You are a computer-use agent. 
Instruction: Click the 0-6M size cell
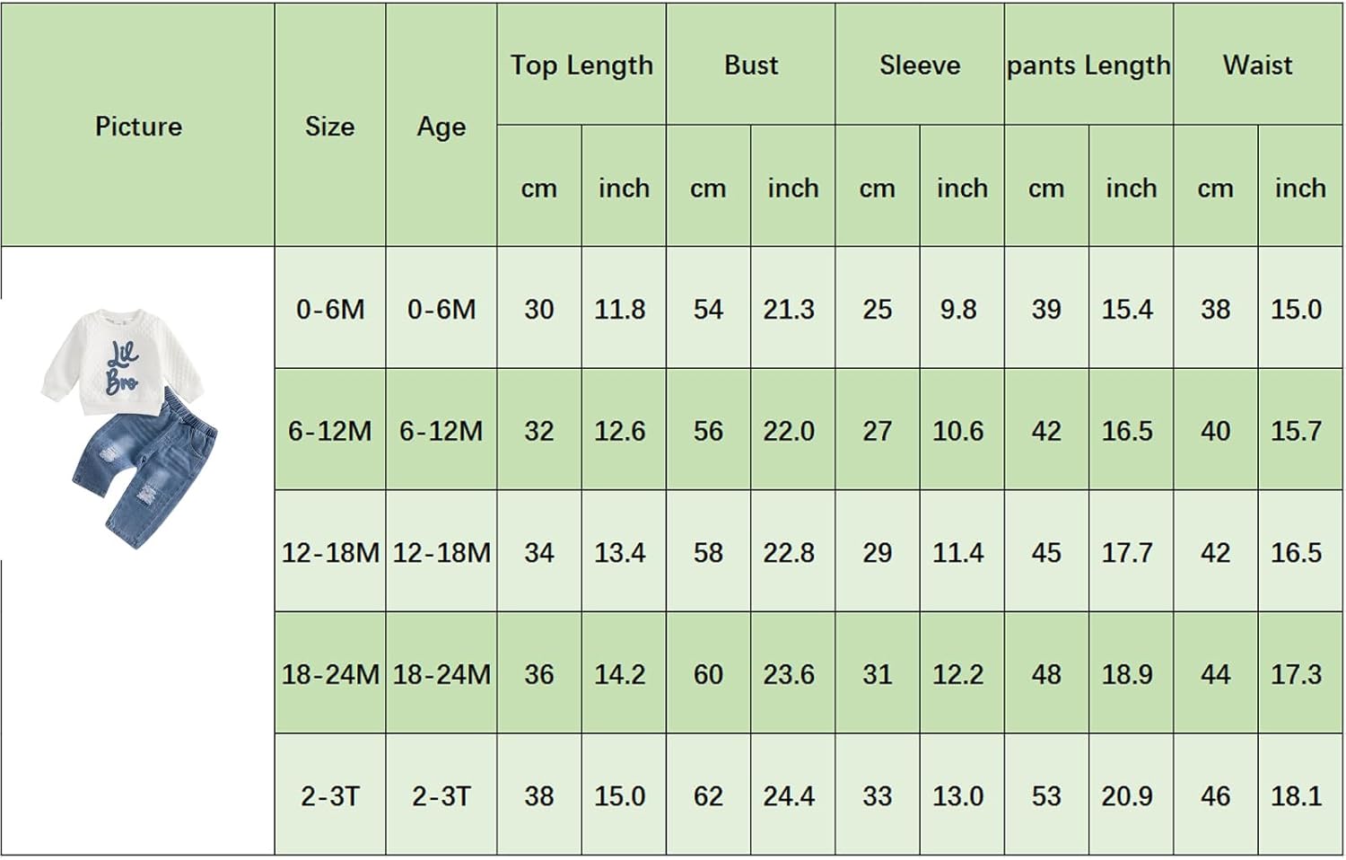330,308
